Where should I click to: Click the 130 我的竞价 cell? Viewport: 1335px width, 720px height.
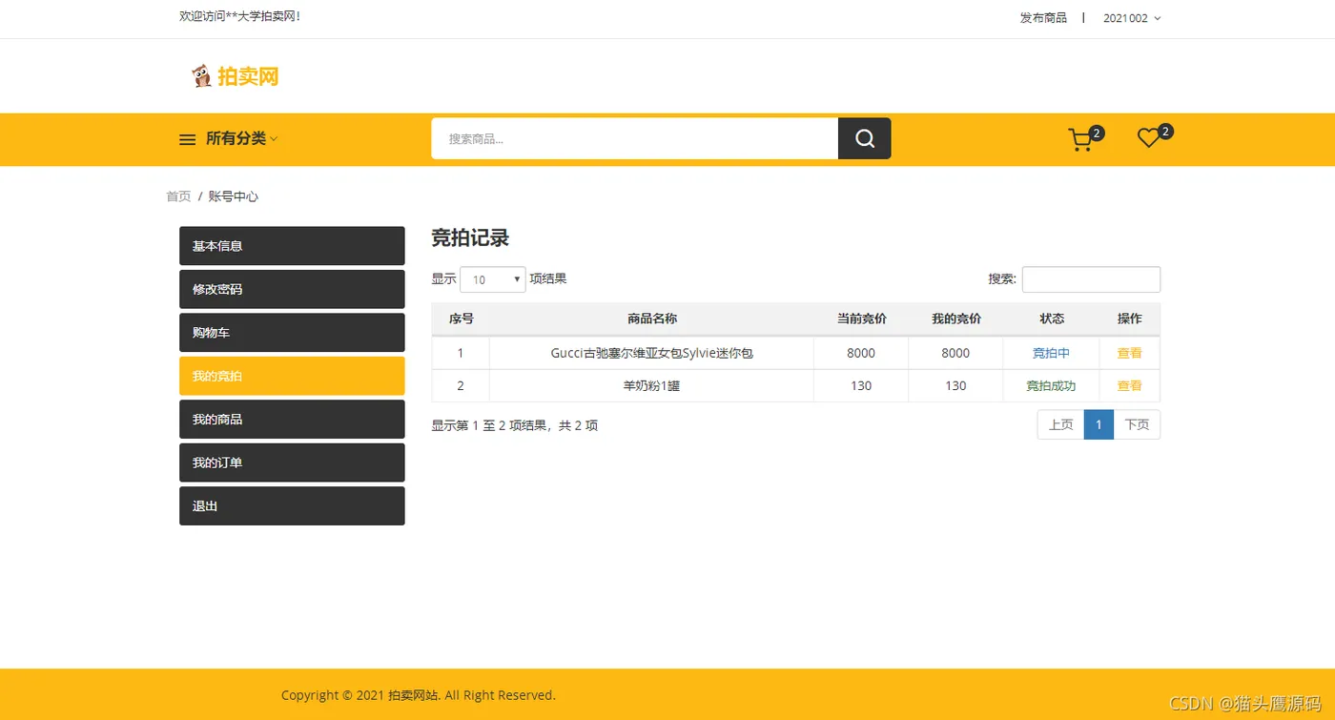(x=956, y=386)
